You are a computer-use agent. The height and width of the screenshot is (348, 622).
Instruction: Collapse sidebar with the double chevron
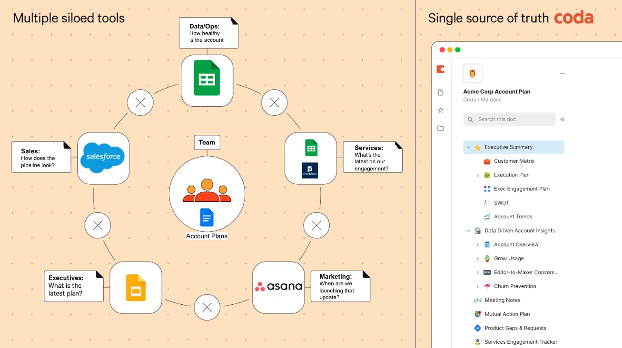(563, 119)
